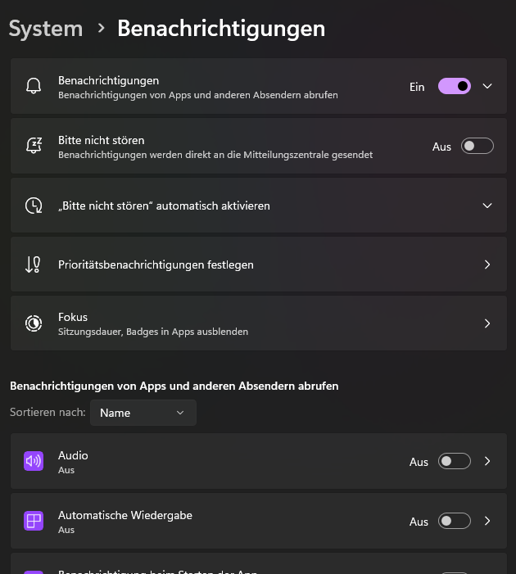Turn off the main Benachrichtigungen toggle
This screenshot has height=574, width=516.
point(455,86)
